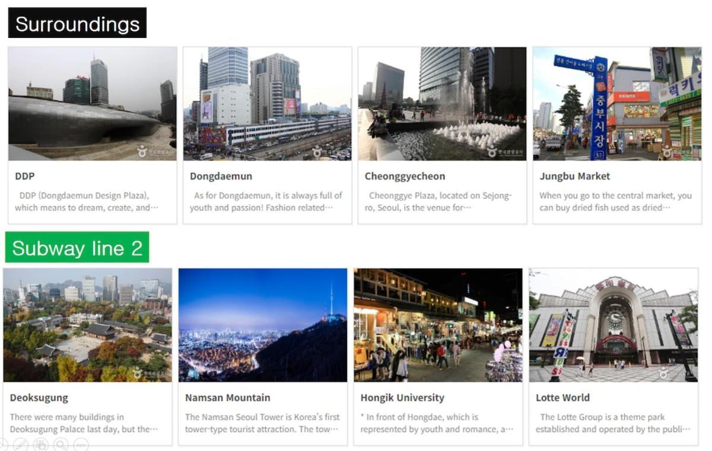The image size is (712, 451).
Task: Click the 'As for Dongdaemun' description text
Action: tap(266, 201)
